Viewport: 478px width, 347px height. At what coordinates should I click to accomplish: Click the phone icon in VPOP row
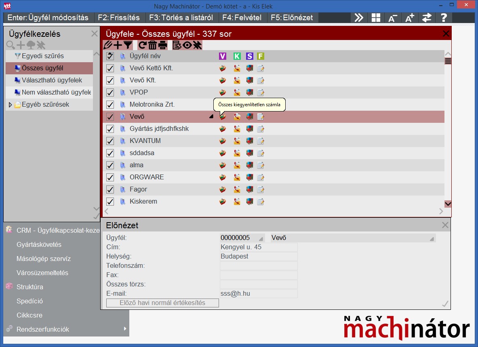pos(237,93)
